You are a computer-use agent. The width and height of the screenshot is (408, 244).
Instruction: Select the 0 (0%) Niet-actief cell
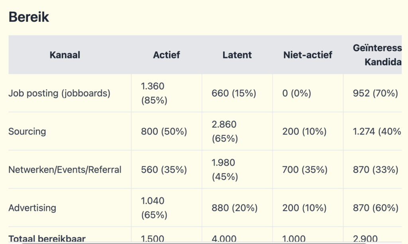click(297, 93)
